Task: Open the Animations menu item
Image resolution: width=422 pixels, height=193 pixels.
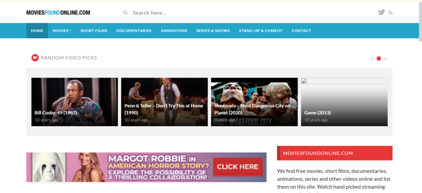Action: click(174, 30)
